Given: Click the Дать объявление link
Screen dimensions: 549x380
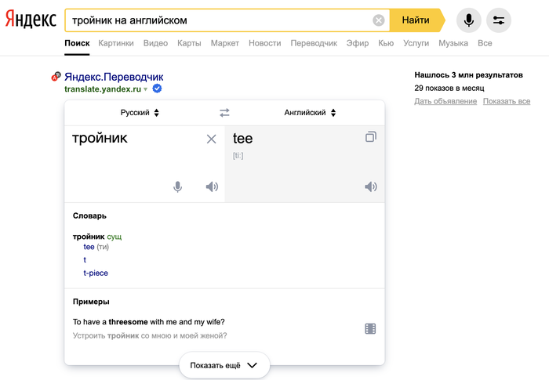Looking at the screenshot, I should tap(445, 101).
